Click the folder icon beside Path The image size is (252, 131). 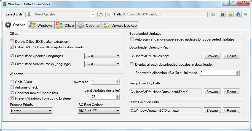click(x=213, y=14)
